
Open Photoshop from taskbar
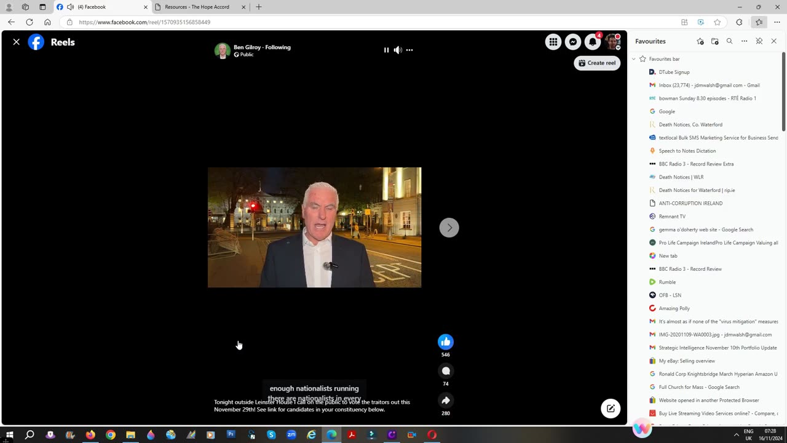point(231,435)
